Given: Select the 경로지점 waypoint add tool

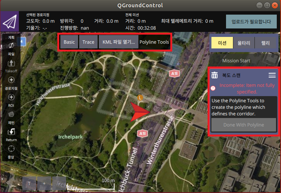Looking at the screenshot, I should [11, 83].
